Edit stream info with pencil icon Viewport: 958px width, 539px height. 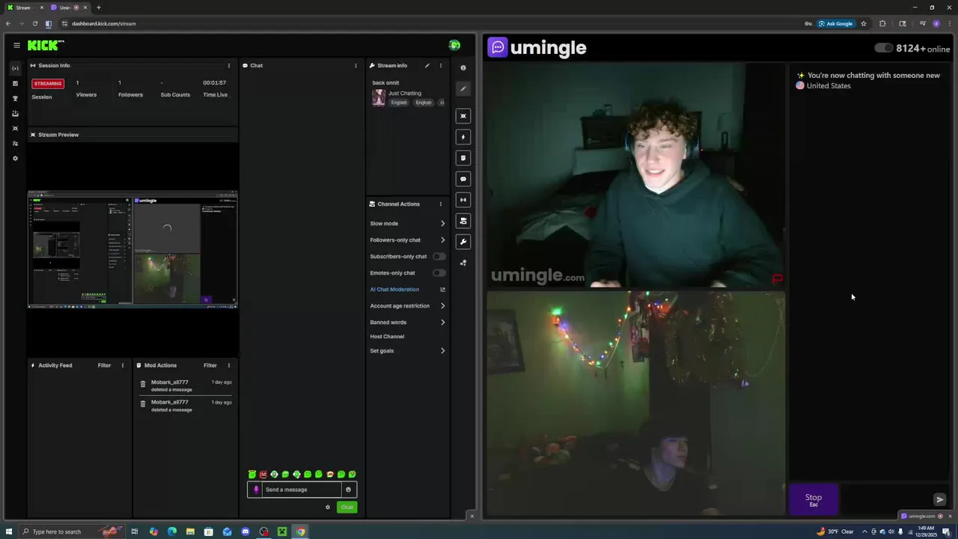pos(427,65)
